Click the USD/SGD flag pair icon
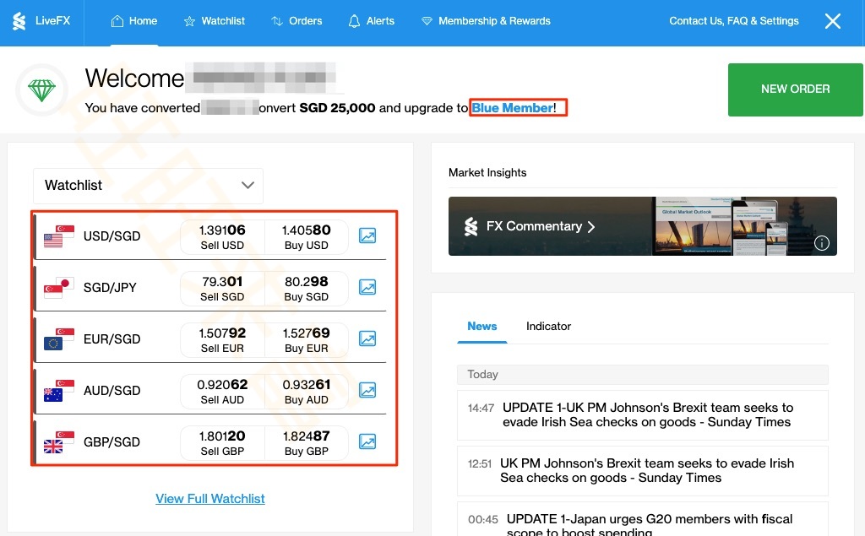 coord(59,236)
